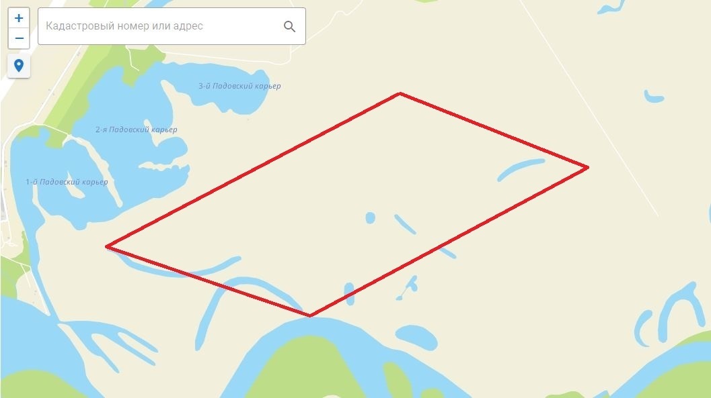Click the curved lake near the parcel's right corner
Screen dimensions: 711x398
tap(521, 168)
